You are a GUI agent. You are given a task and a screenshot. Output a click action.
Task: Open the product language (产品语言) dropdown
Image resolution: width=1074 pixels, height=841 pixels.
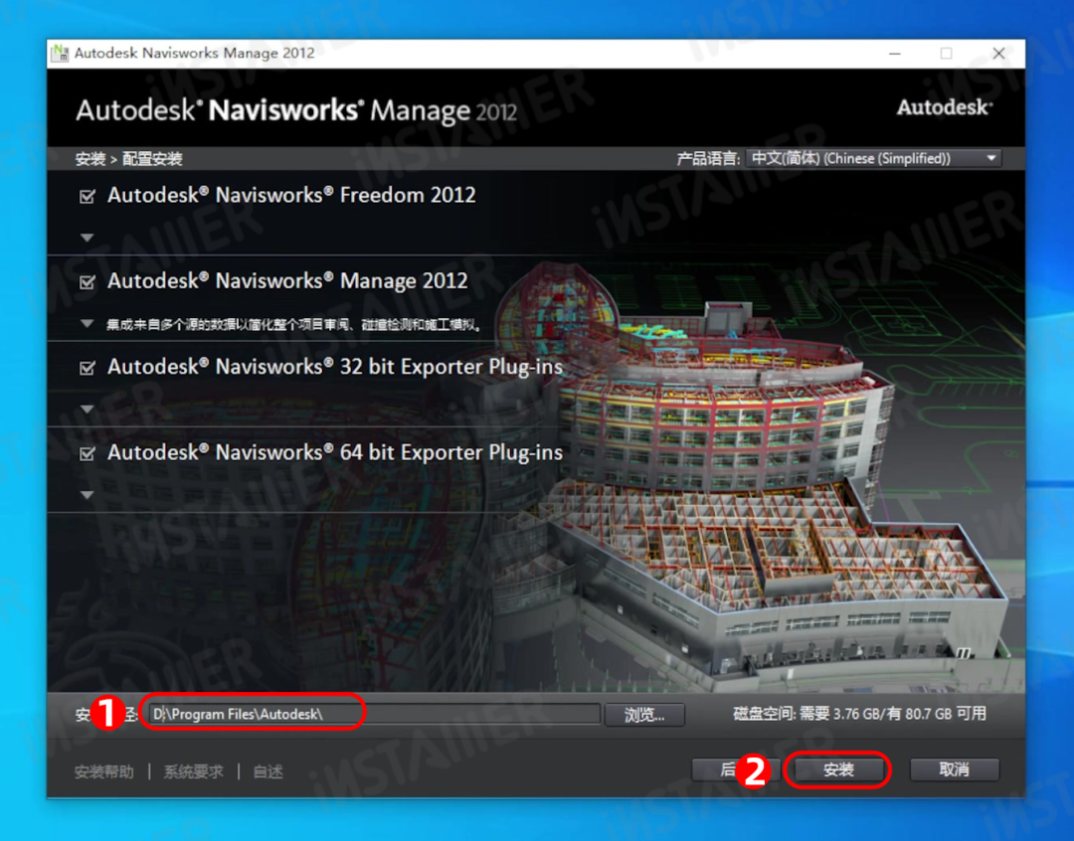pos(873,158)
